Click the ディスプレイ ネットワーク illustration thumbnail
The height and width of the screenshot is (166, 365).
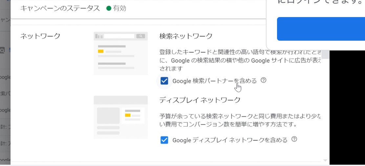(x=120, y=117)
